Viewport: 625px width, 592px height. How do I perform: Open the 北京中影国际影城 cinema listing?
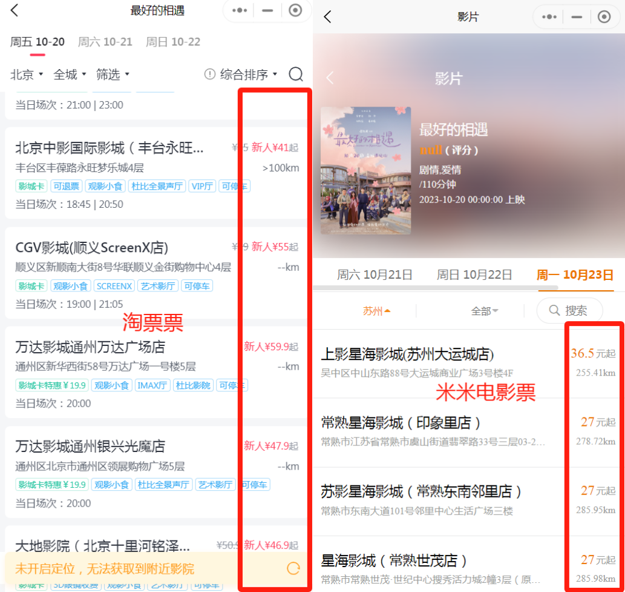[156, 173]
